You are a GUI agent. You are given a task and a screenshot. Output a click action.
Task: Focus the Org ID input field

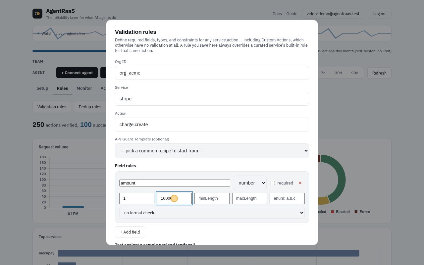pyautogui.click(x=212, y=73)
